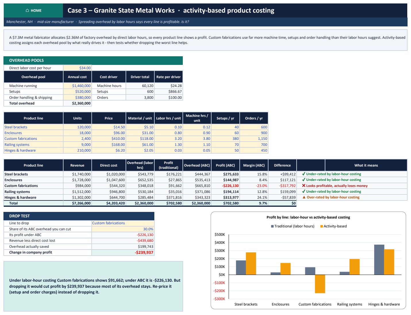Click Overhead actually saved $199,743
411x315 pixels.
[123, 247]
